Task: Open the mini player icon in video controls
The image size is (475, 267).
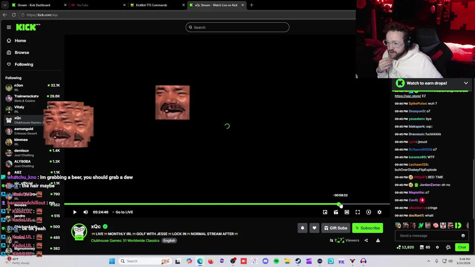Action: pos(325,212)
